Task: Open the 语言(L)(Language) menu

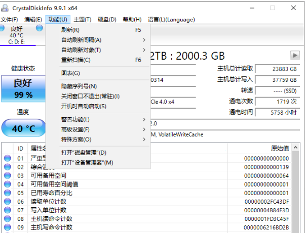Action: tap(171, 20)
